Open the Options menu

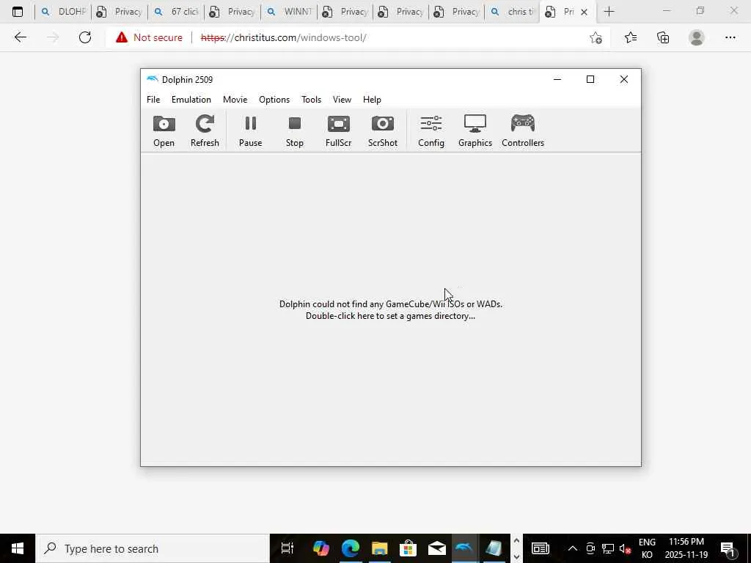274,100
